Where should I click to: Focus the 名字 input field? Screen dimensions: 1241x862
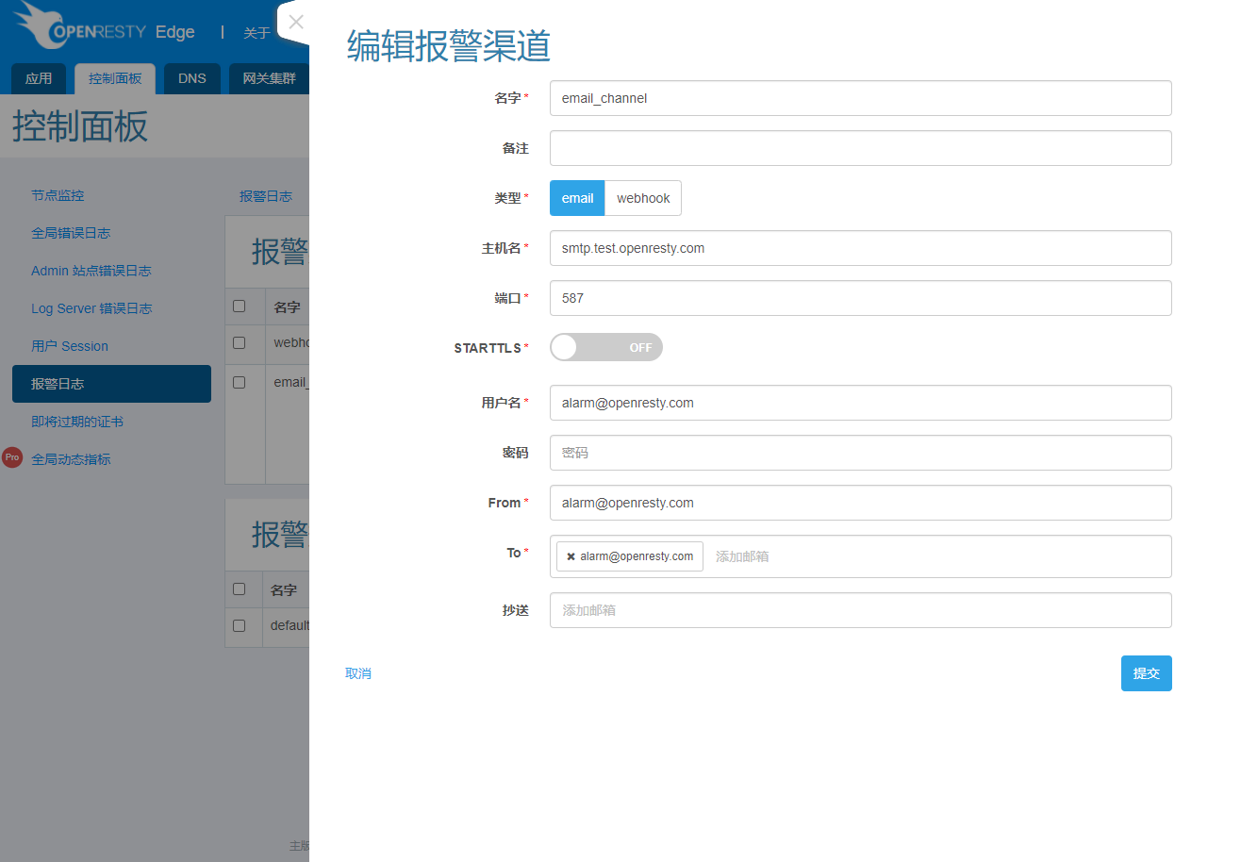coord(860,98)
